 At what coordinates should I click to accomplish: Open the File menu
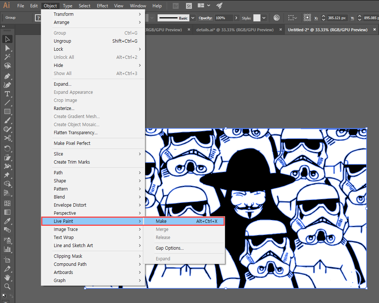pyautogui.click(x=21, y=6)
